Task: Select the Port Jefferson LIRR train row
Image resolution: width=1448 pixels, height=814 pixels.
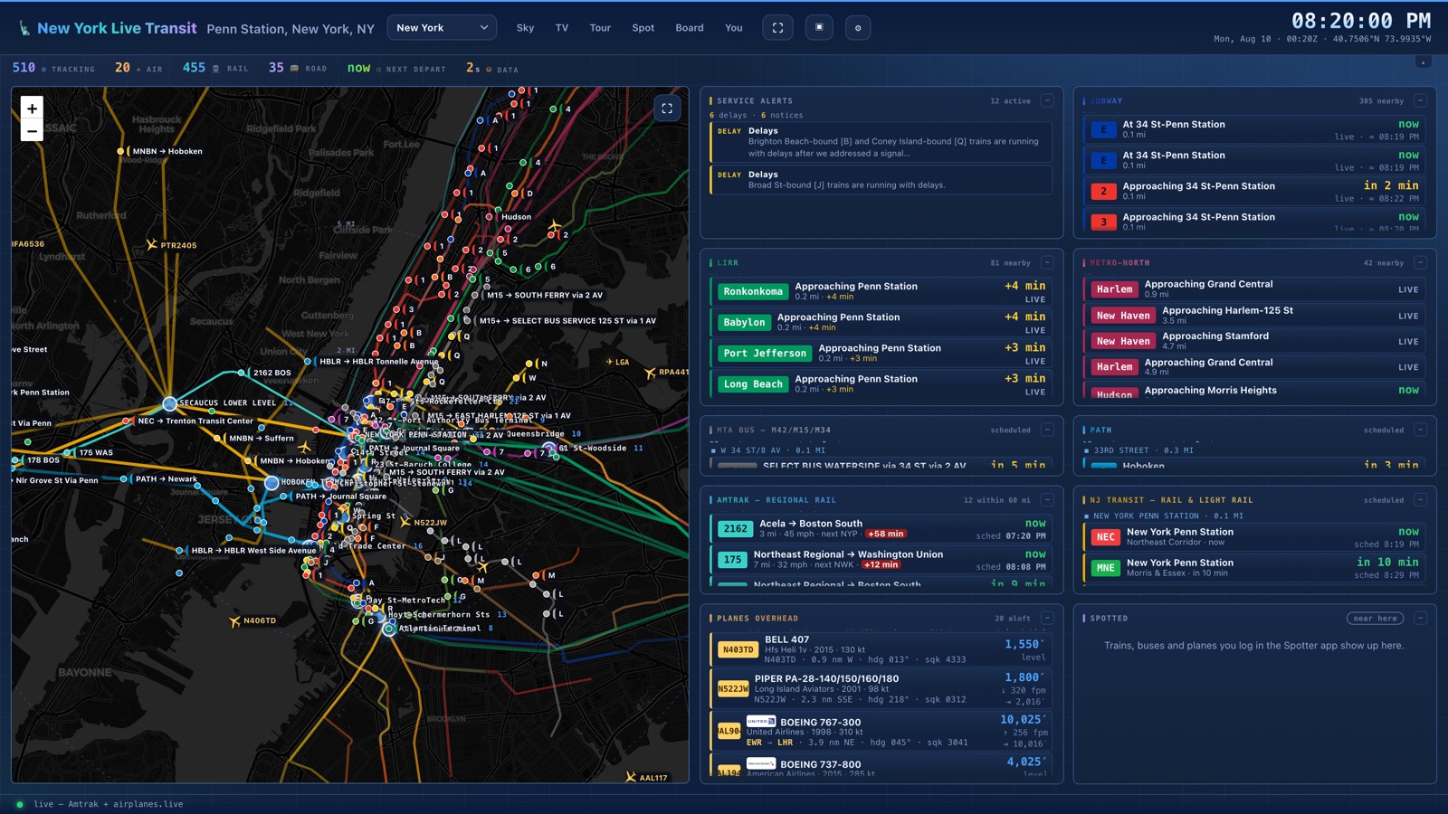Action: tap(881, 354)
